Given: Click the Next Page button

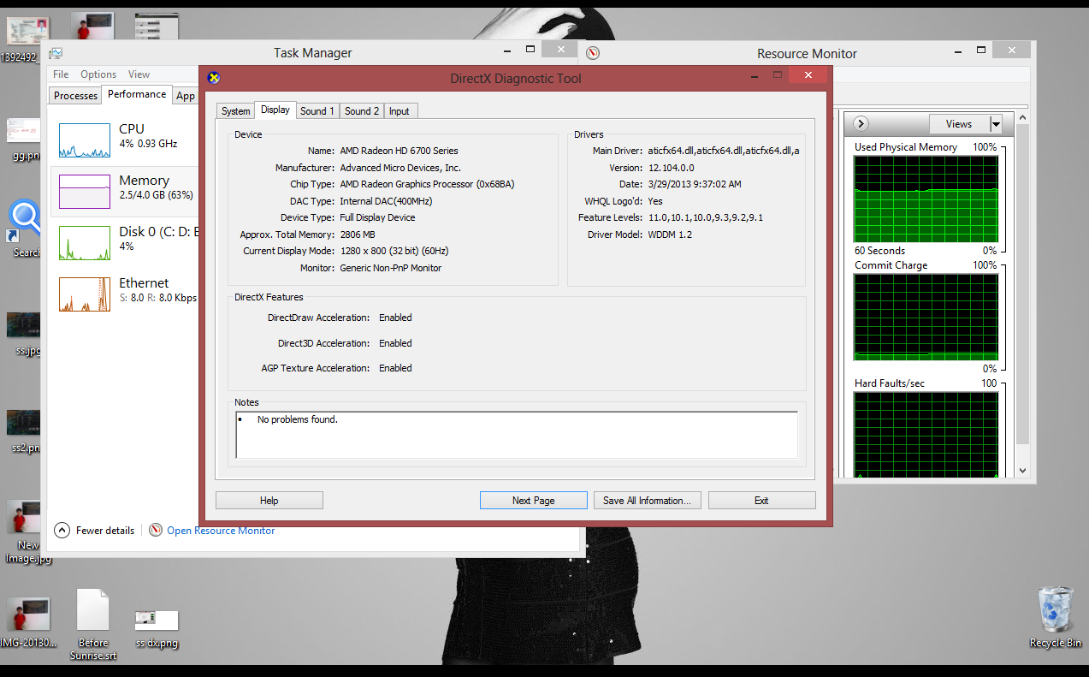Looking at the screenshot, I should [533, 500].
